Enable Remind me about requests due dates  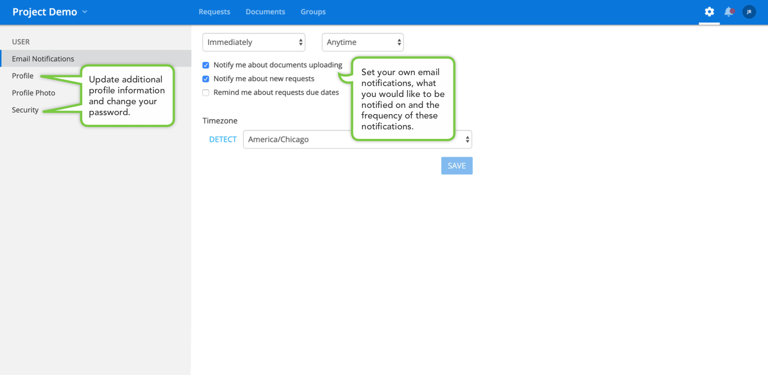tap(206, 93)
